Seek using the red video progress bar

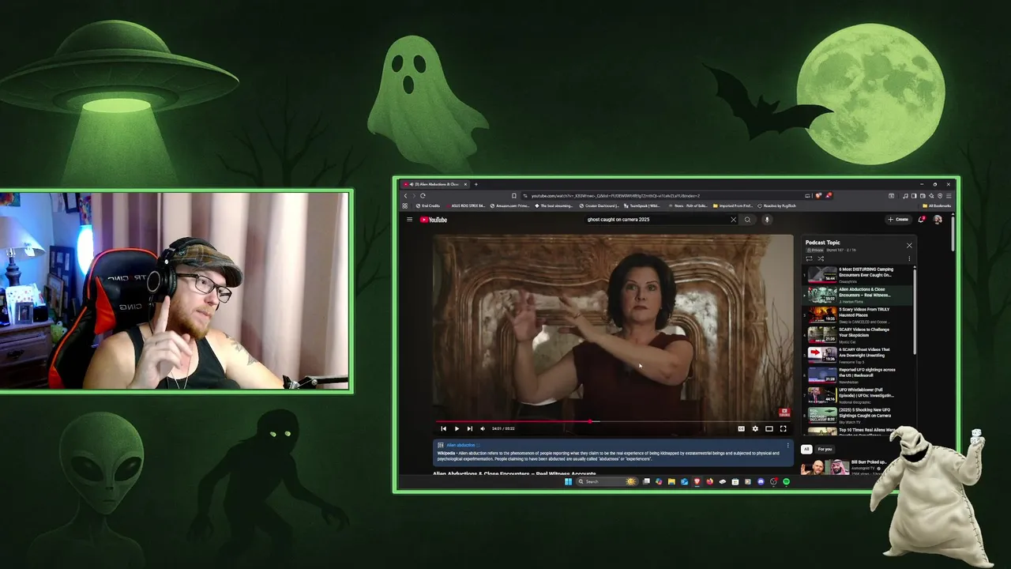[x=612, y=421]
